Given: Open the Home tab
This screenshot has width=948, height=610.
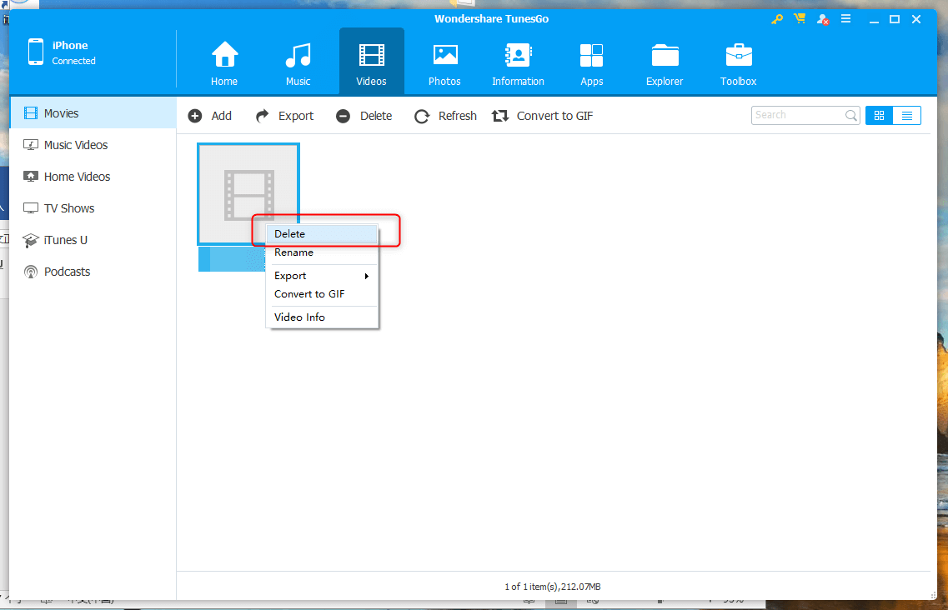Looking at the screenshot, I should click(x=224, y=62).
